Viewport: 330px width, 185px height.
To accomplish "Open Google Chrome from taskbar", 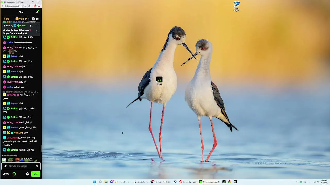I will (x=229, y=182).
